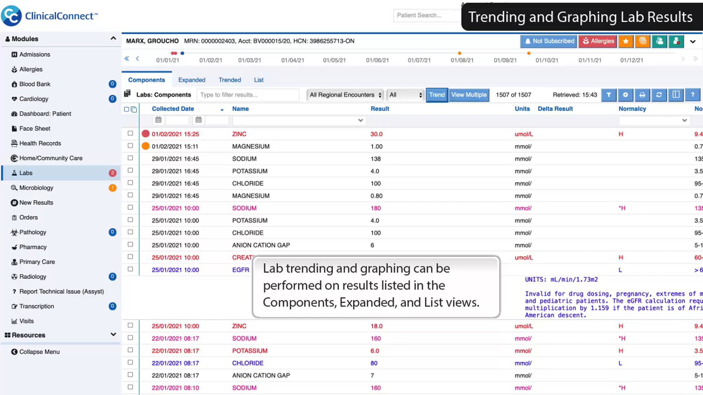Expand the Resources section
Screen dimensions: 703x395
113,334
